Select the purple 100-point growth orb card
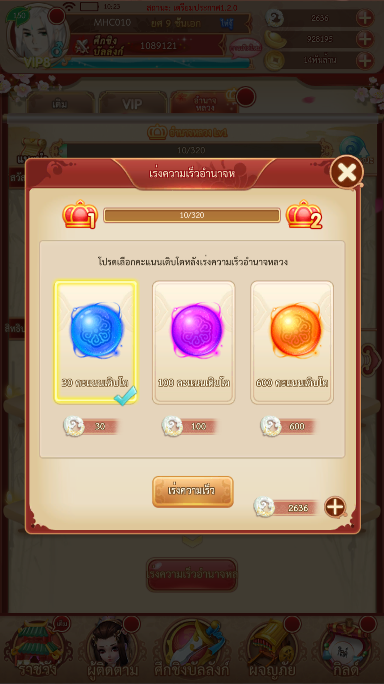 [194, 342]
